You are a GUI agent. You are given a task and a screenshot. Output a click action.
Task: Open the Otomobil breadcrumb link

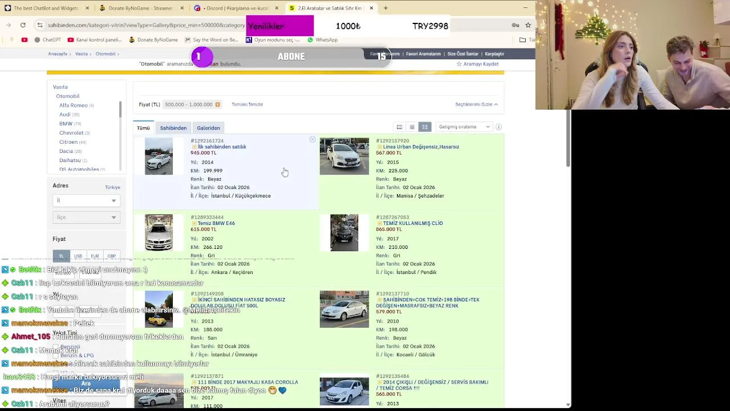tap(106, 54)
